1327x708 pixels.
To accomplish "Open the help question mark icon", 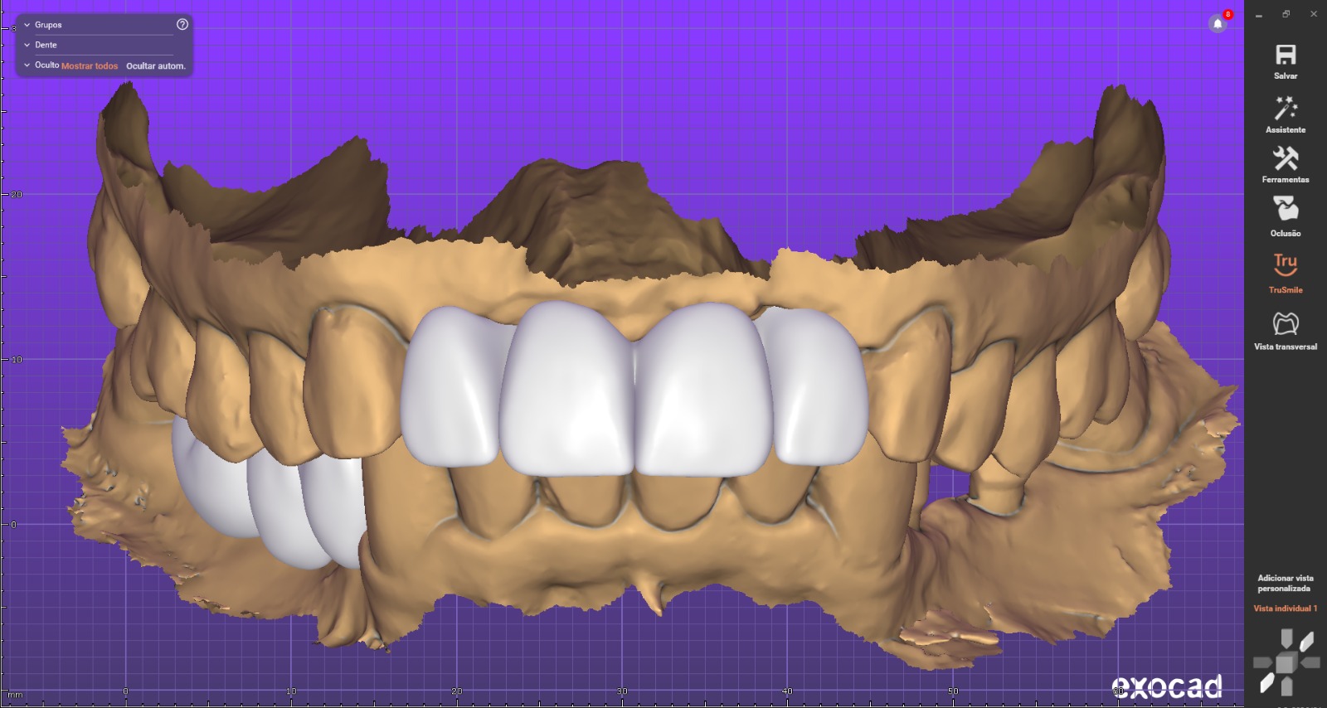I will click(182, 25).
